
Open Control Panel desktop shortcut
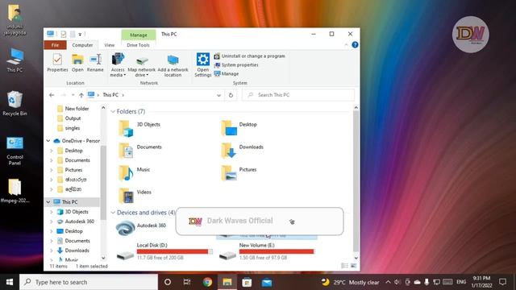[15, 151]
